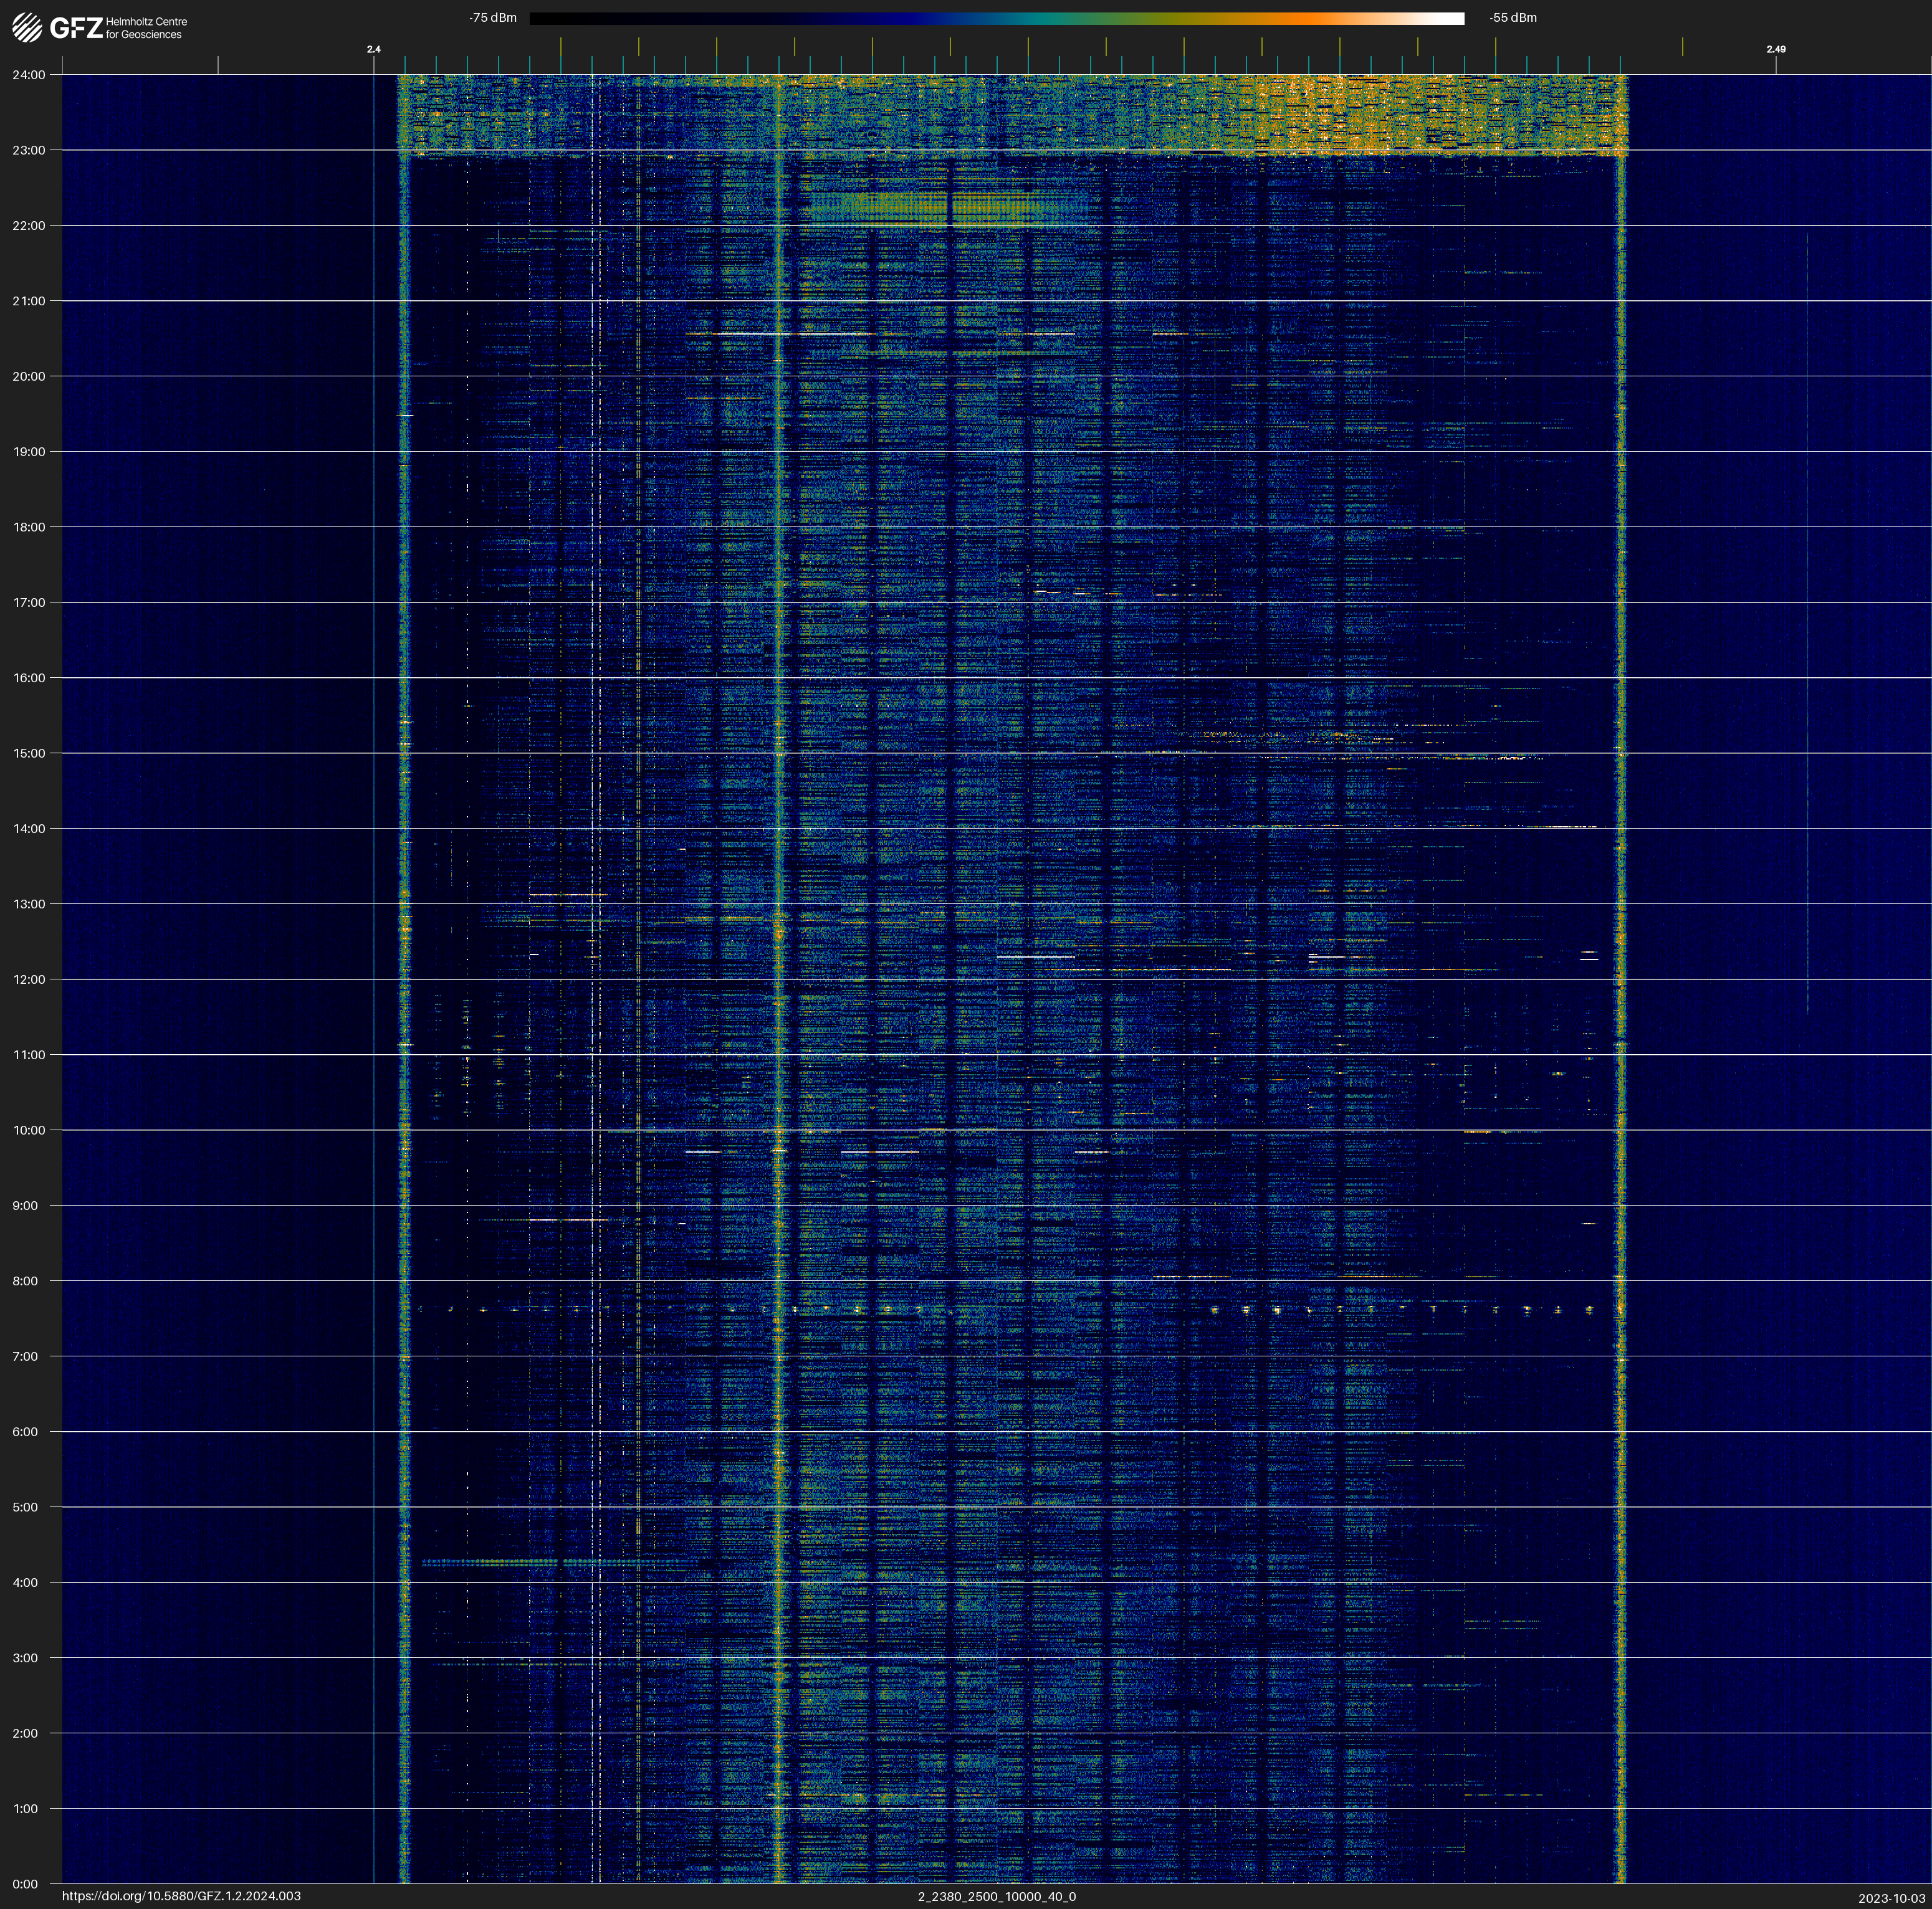Viewport: 1932px width, 1909px height.
Task: Click the 18:00 time axis label
Action: [28, 526]
